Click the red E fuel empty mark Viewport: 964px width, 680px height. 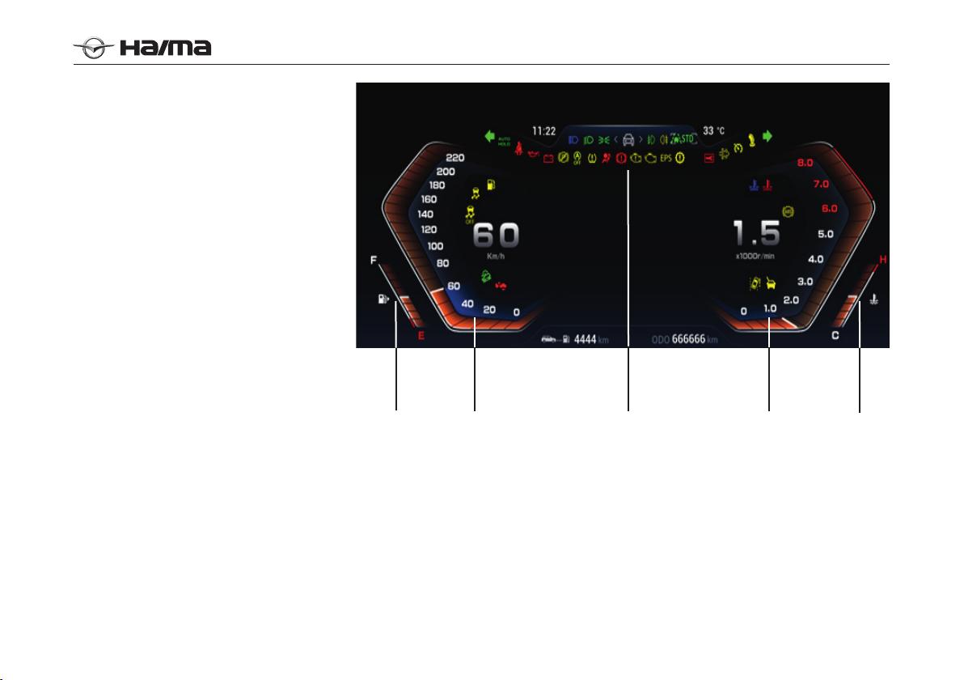(x=421, y=336)
